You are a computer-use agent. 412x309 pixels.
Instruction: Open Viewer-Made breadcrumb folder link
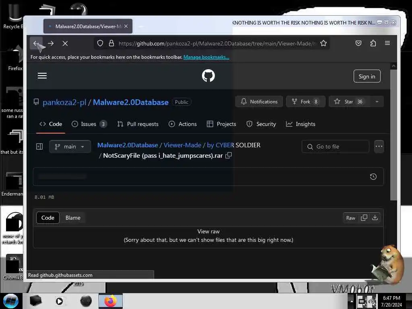click(x=182, y=145)
